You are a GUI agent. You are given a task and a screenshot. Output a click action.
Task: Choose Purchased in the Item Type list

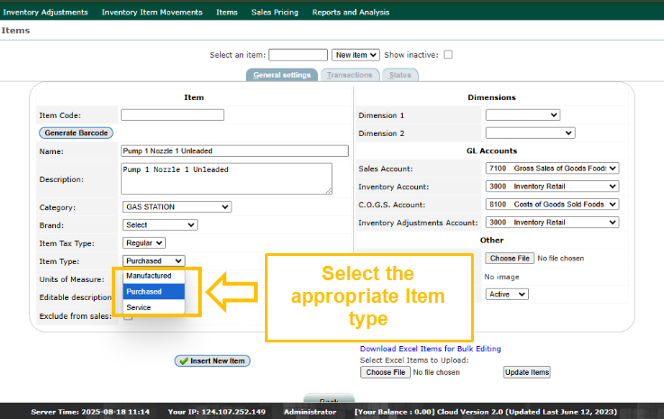(154, 291)
